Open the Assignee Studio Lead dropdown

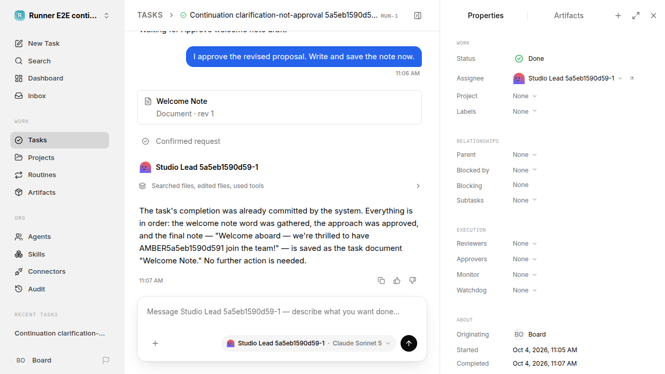click(x=568, y=78)
